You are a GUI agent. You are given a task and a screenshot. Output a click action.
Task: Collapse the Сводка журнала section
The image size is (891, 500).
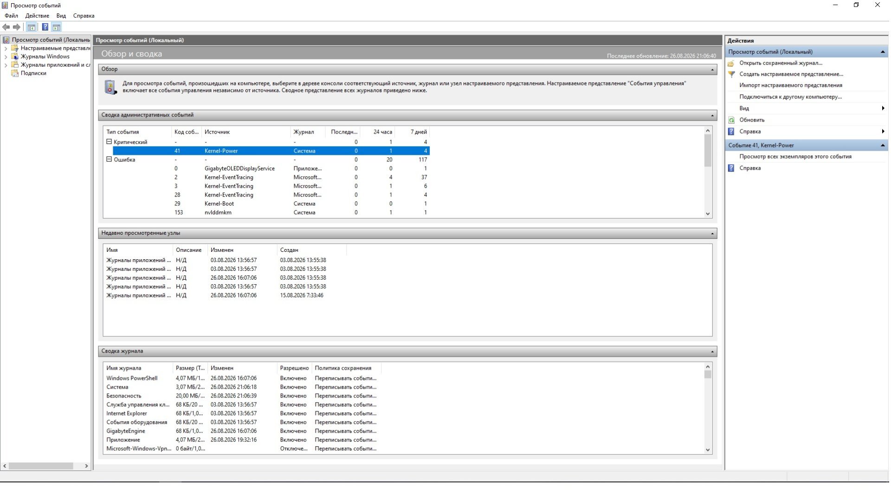pyautogui.click(x=712, y=352)
